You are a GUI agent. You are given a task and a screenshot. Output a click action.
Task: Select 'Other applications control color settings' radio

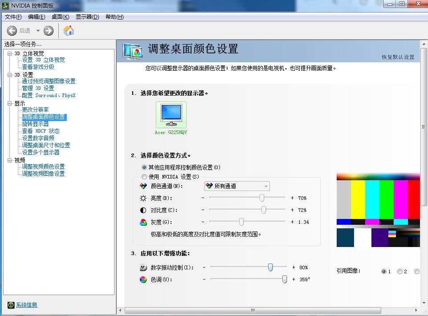[x=144, y=167]
